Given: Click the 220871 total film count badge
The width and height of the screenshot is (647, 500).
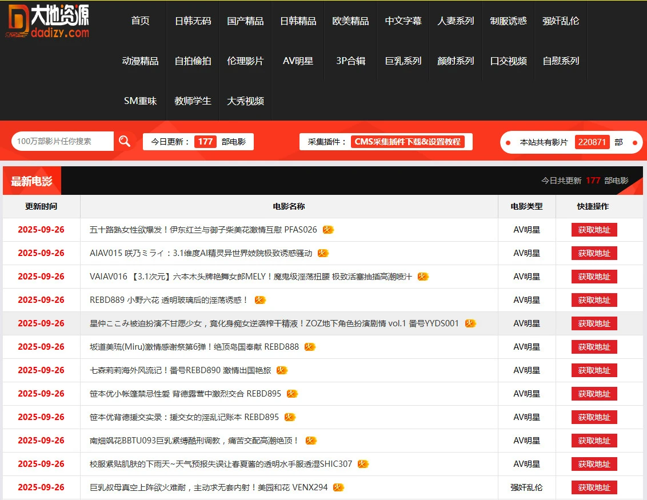Looking at the screenshot, I should coord(592,142).
